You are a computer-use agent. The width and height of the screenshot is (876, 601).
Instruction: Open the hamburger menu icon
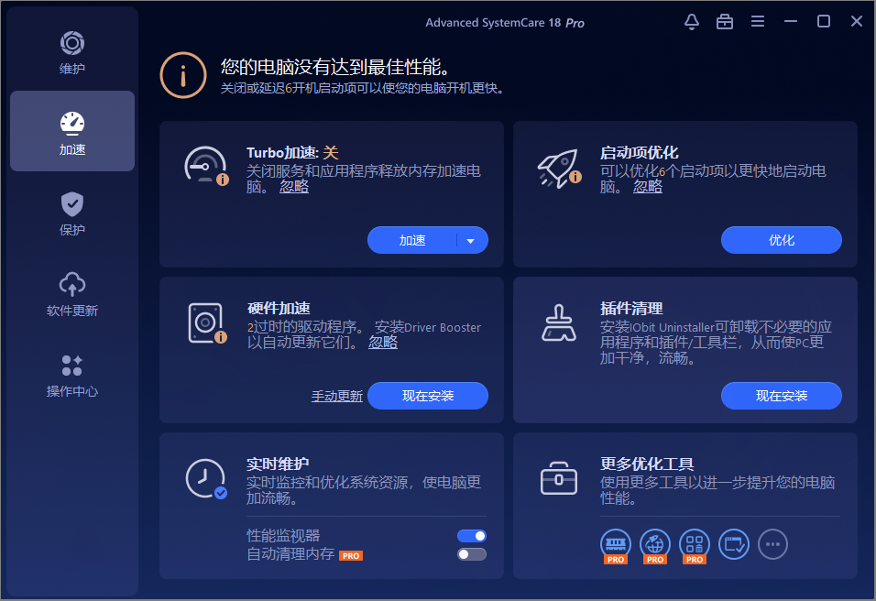coord(758,21)
